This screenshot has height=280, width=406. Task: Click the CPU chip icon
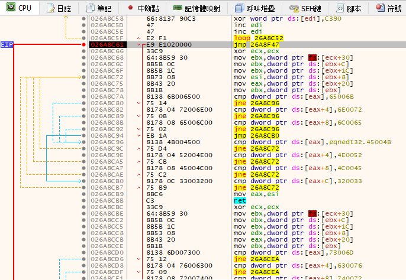click(x=11, y=7)
